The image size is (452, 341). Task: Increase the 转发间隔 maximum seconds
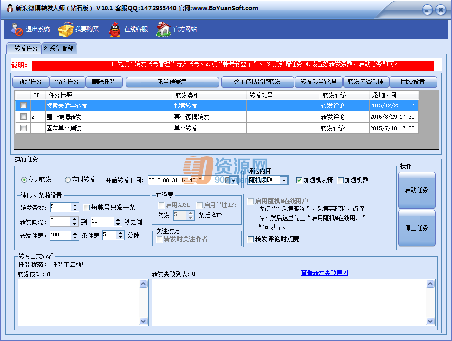pyautogui.click(x=118, y=219)
